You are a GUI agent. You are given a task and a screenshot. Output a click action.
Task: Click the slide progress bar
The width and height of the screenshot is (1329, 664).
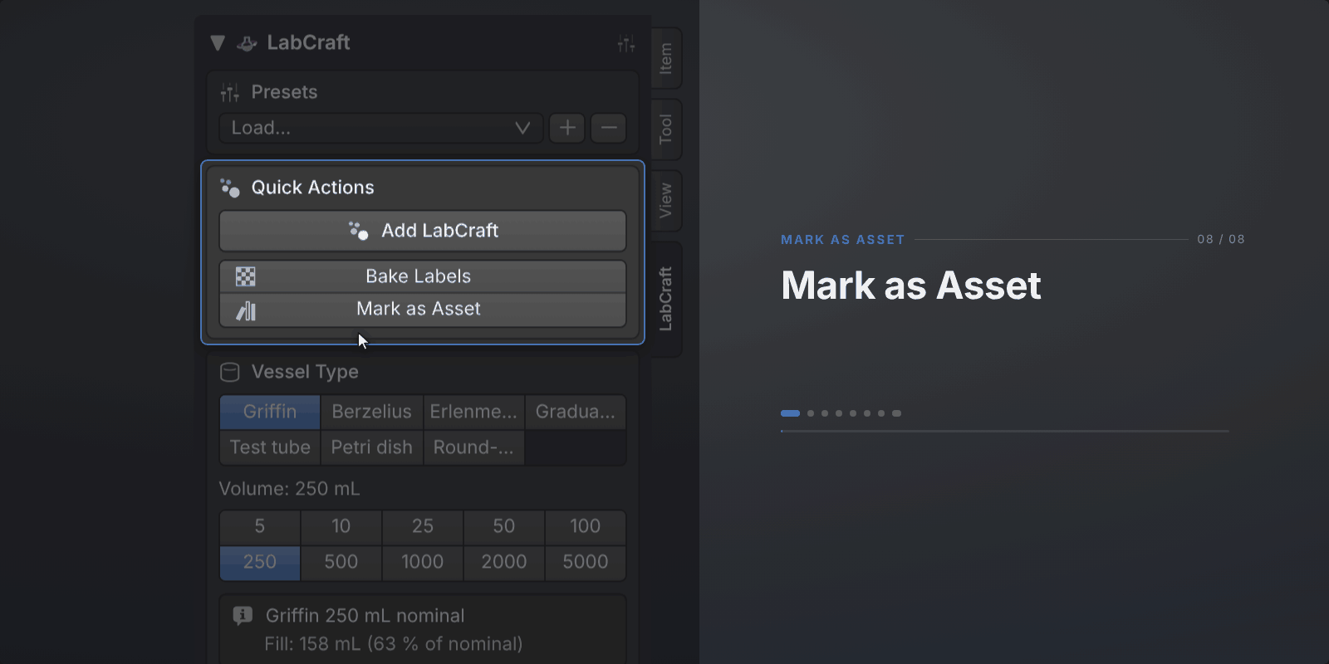(1005, 432)
